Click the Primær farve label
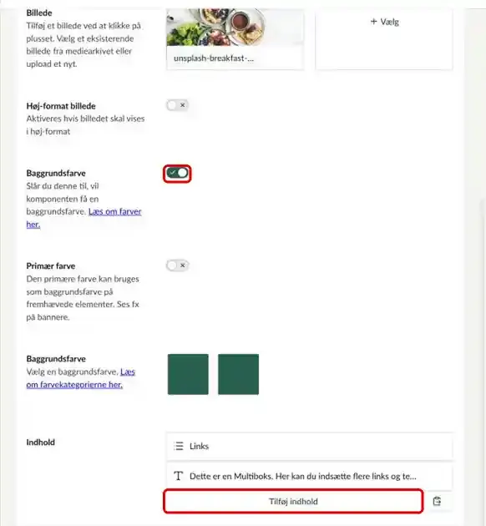This screenshot has height=526, width=486. point(51,266)
